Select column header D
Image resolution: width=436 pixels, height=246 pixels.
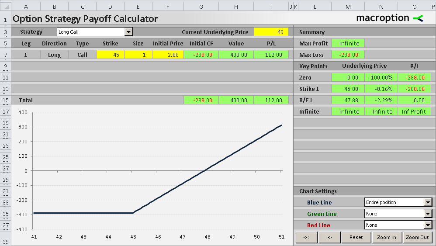[110, 7]
